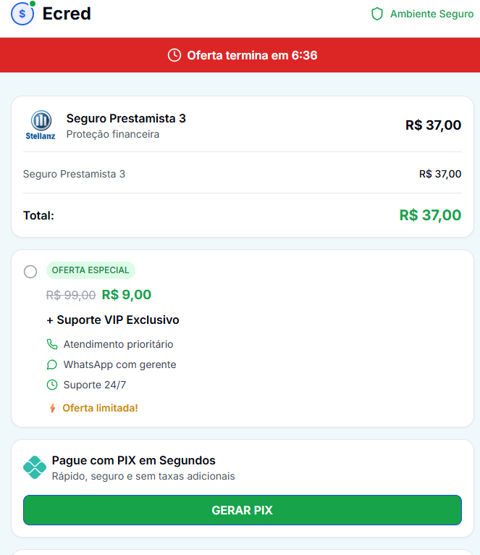Click the Ambiente Seguro label
480x555 pixels.
click(x=431, y=14)
